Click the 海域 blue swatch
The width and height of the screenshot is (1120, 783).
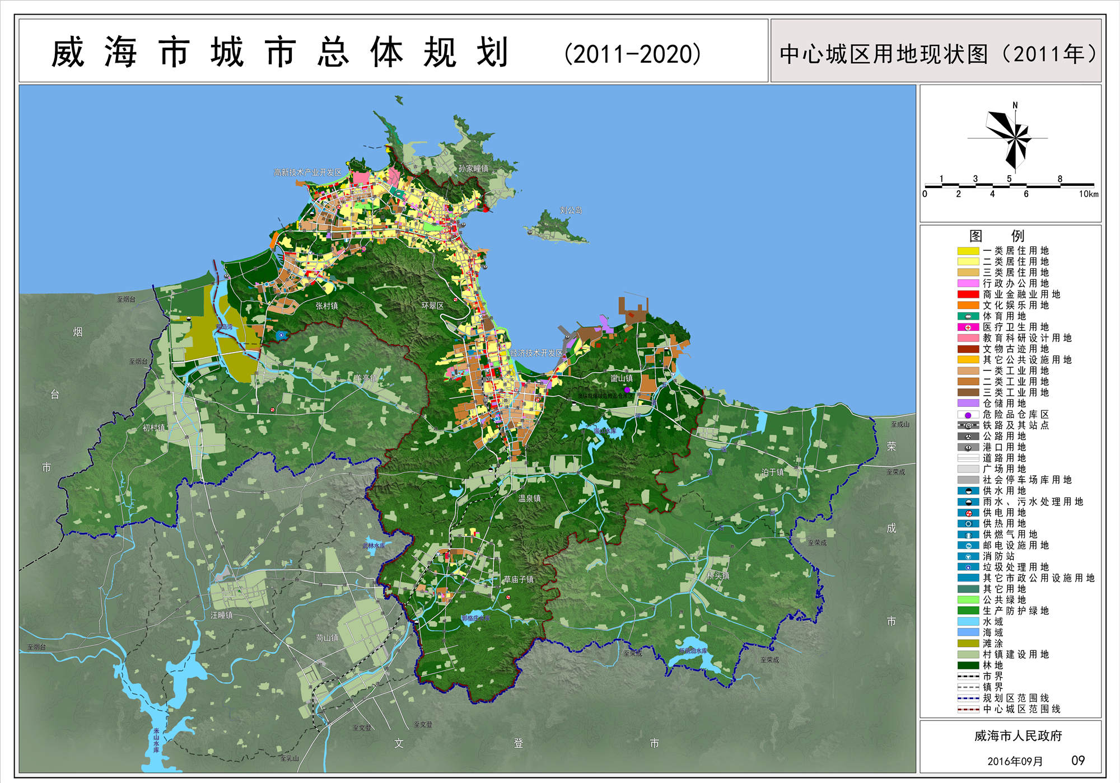968,632
